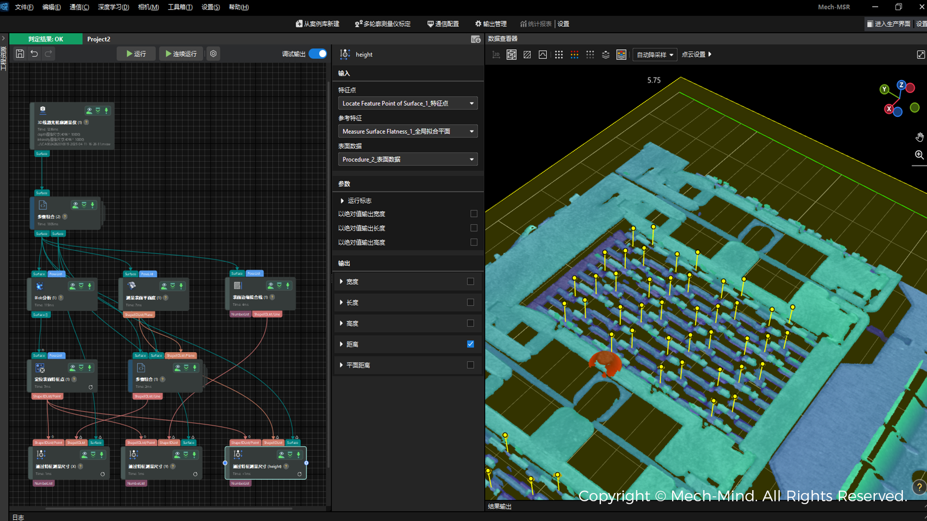Check the 高度 output checkbox

[470, 323]
